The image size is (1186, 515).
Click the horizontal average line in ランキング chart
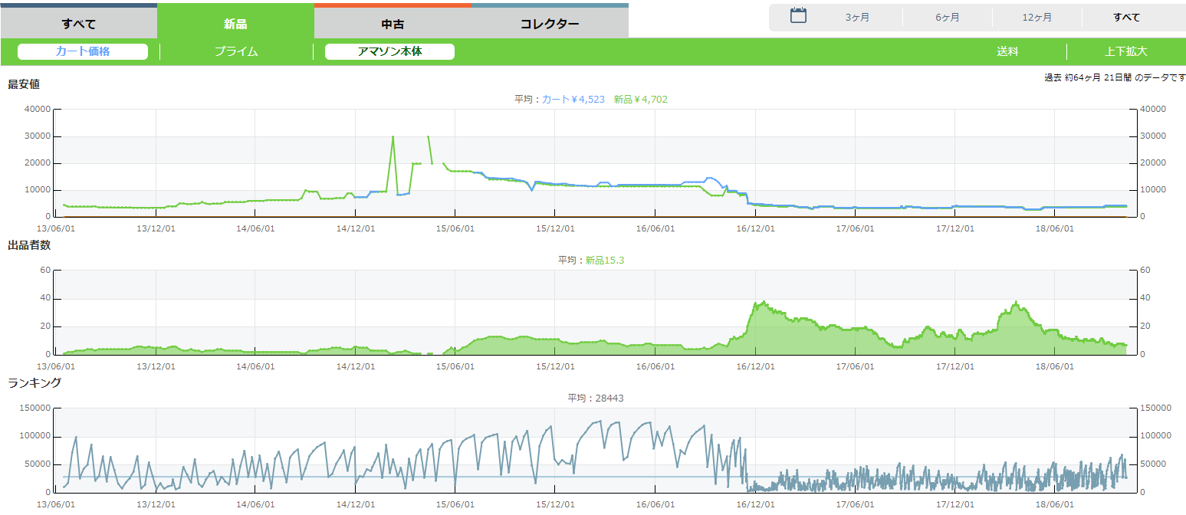[x=383, y=477]
